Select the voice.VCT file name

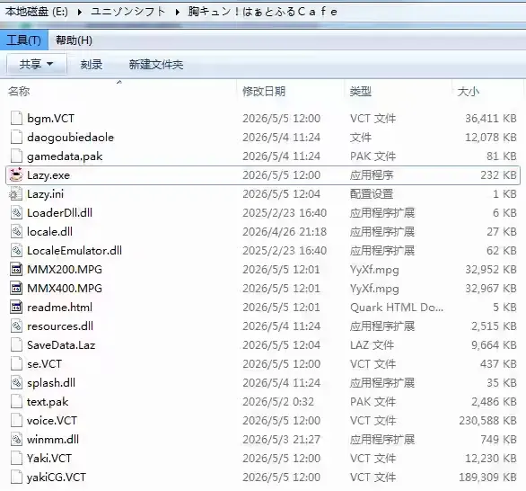coord(52,421)
